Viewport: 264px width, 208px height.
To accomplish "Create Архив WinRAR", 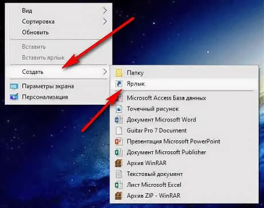I will pyautogui.click(x=184, y=163).
